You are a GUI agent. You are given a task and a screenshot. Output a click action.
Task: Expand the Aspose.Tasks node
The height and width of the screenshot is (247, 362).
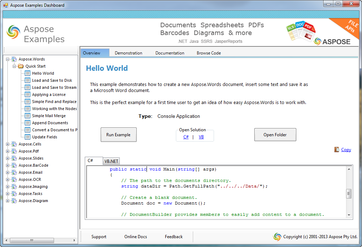coord(8,194)
